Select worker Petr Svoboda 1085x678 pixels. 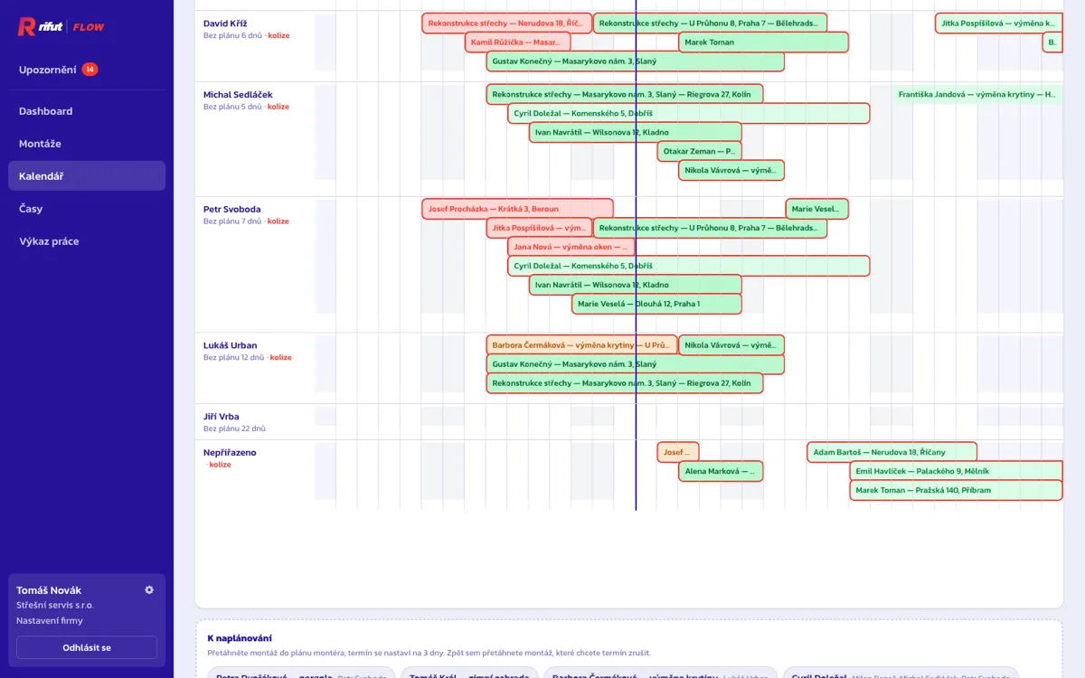tap(231, 210)
